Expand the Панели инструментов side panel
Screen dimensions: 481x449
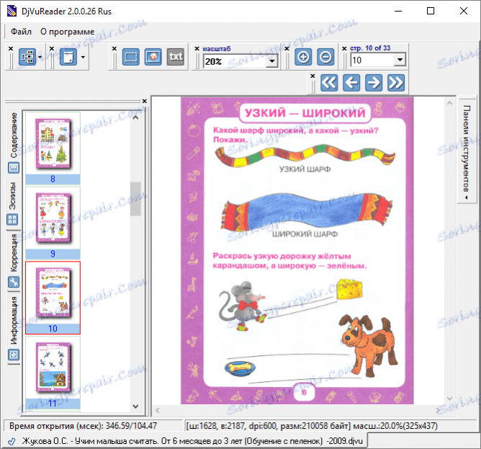point(467,150)
